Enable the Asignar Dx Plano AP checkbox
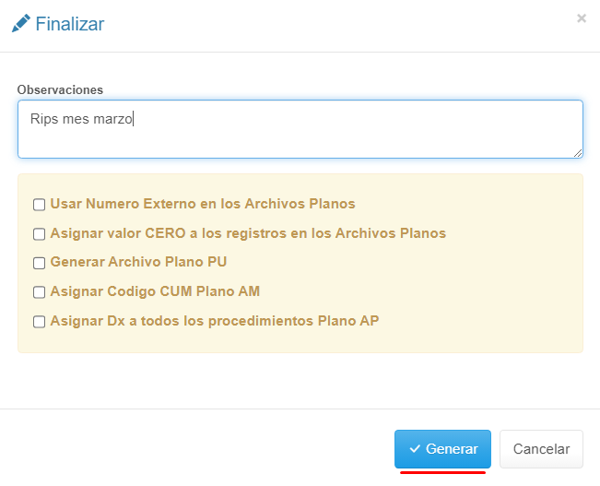This screenshot has height=486, width=600. pos(40,322)
